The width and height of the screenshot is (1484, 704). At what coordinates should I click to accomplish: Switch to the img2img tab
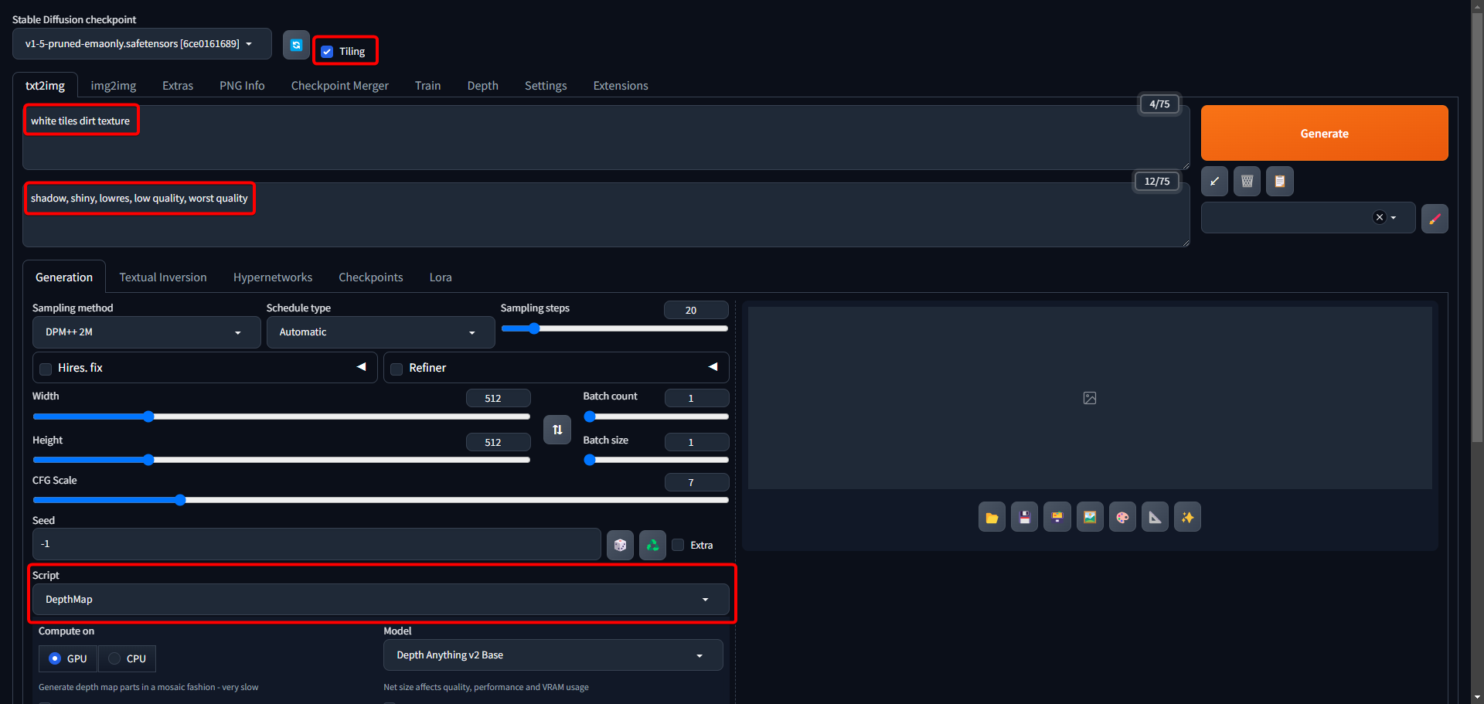point(113,86)
